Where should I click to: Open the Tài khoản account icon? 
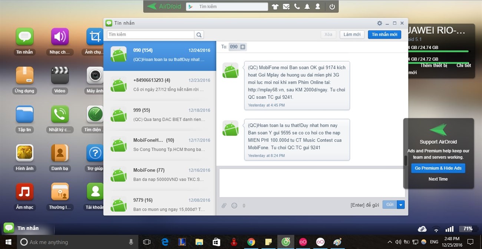(x=95, y=192)
